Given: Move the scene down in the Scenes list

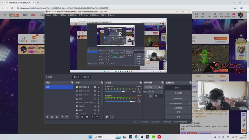Looking at the screenshot, I should point(67,117).
